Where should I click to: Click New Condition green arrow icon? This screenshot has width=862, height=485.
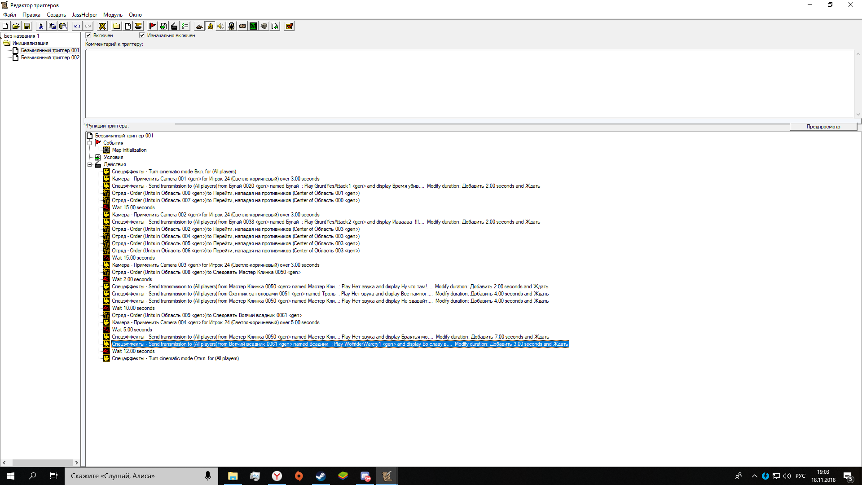pyautogui.click(x=163, y=26)
